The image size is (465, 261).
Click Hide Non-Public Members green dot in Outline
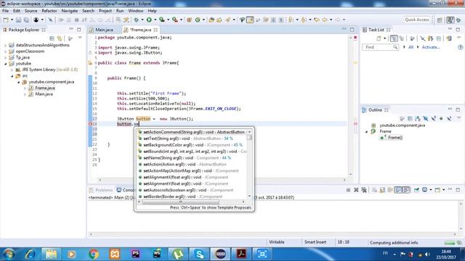[441, 119]
